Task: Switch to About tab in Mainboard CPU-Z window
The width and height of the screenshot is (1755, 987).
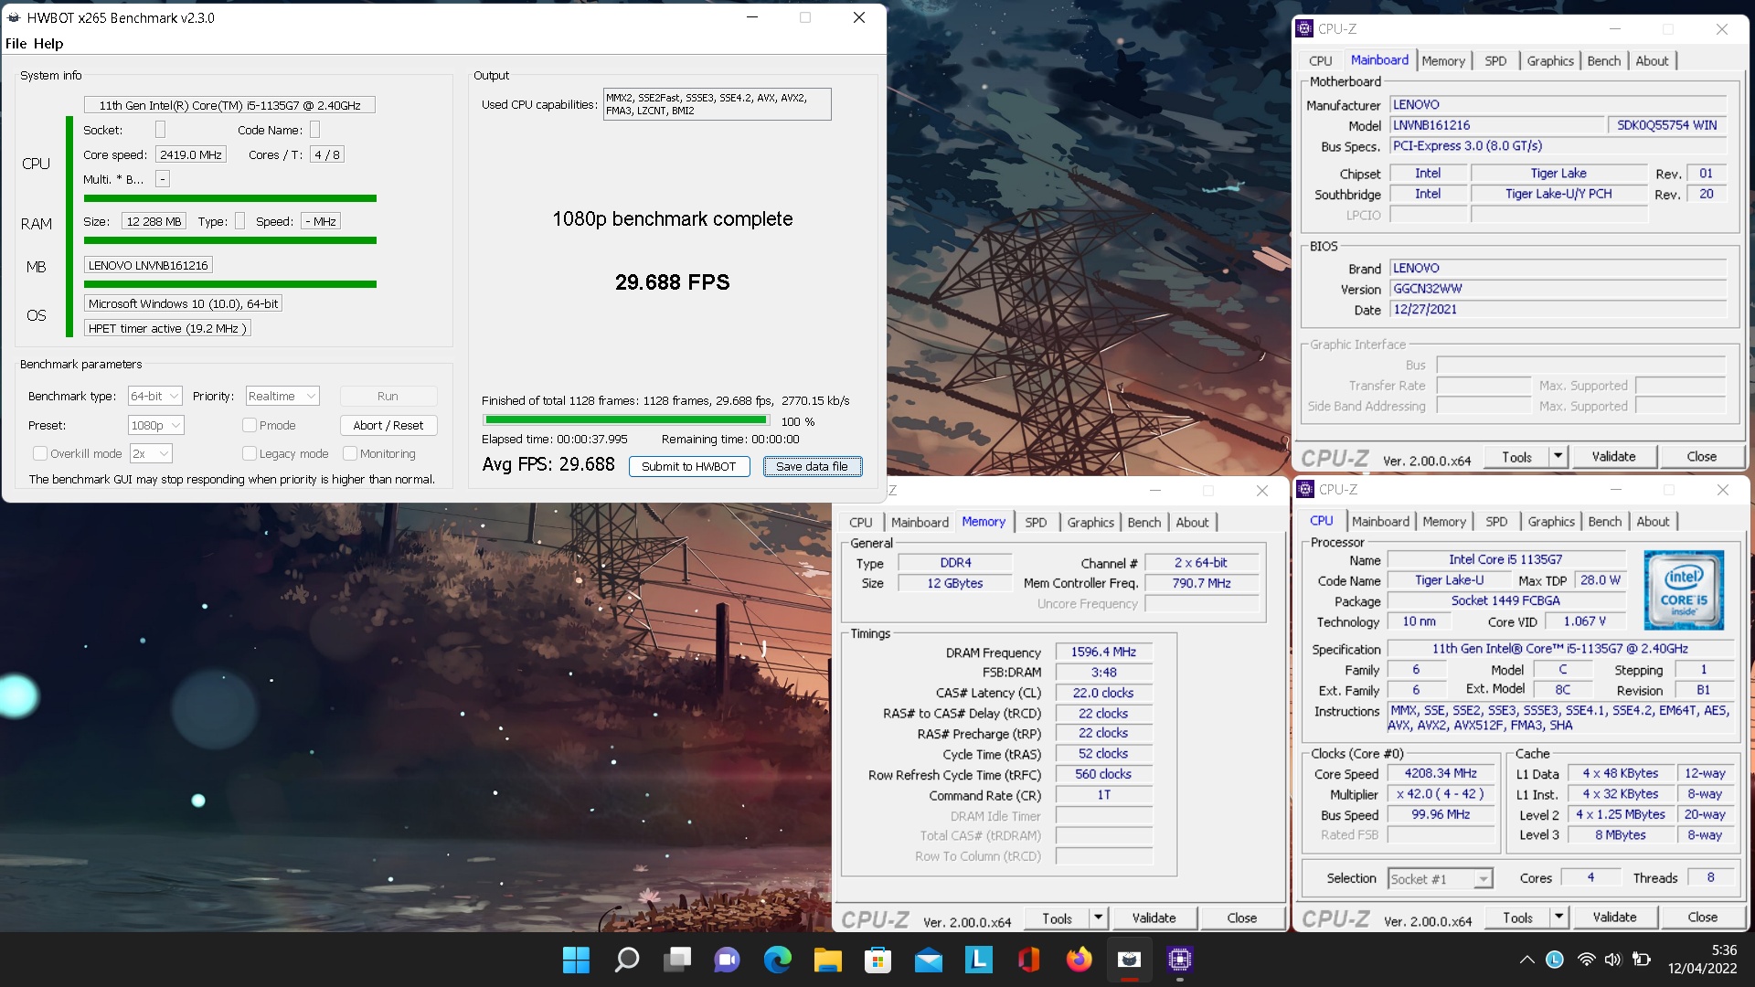Action: (x=1652, y=60)
